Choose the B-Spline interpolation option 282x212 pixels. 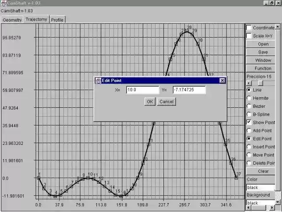click(x=249, y=114)
